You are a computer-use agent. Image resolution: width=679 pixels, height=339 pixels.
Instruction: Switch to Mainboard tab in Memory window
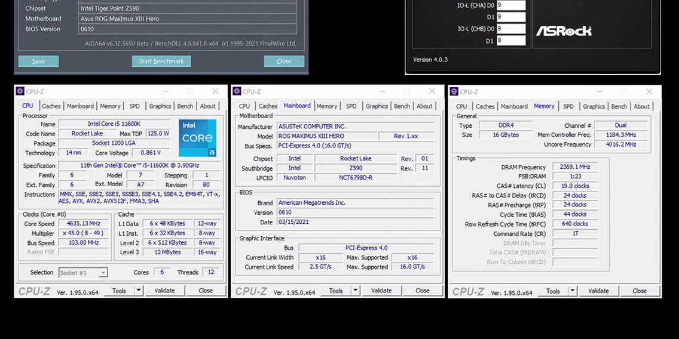coord(514,106)
